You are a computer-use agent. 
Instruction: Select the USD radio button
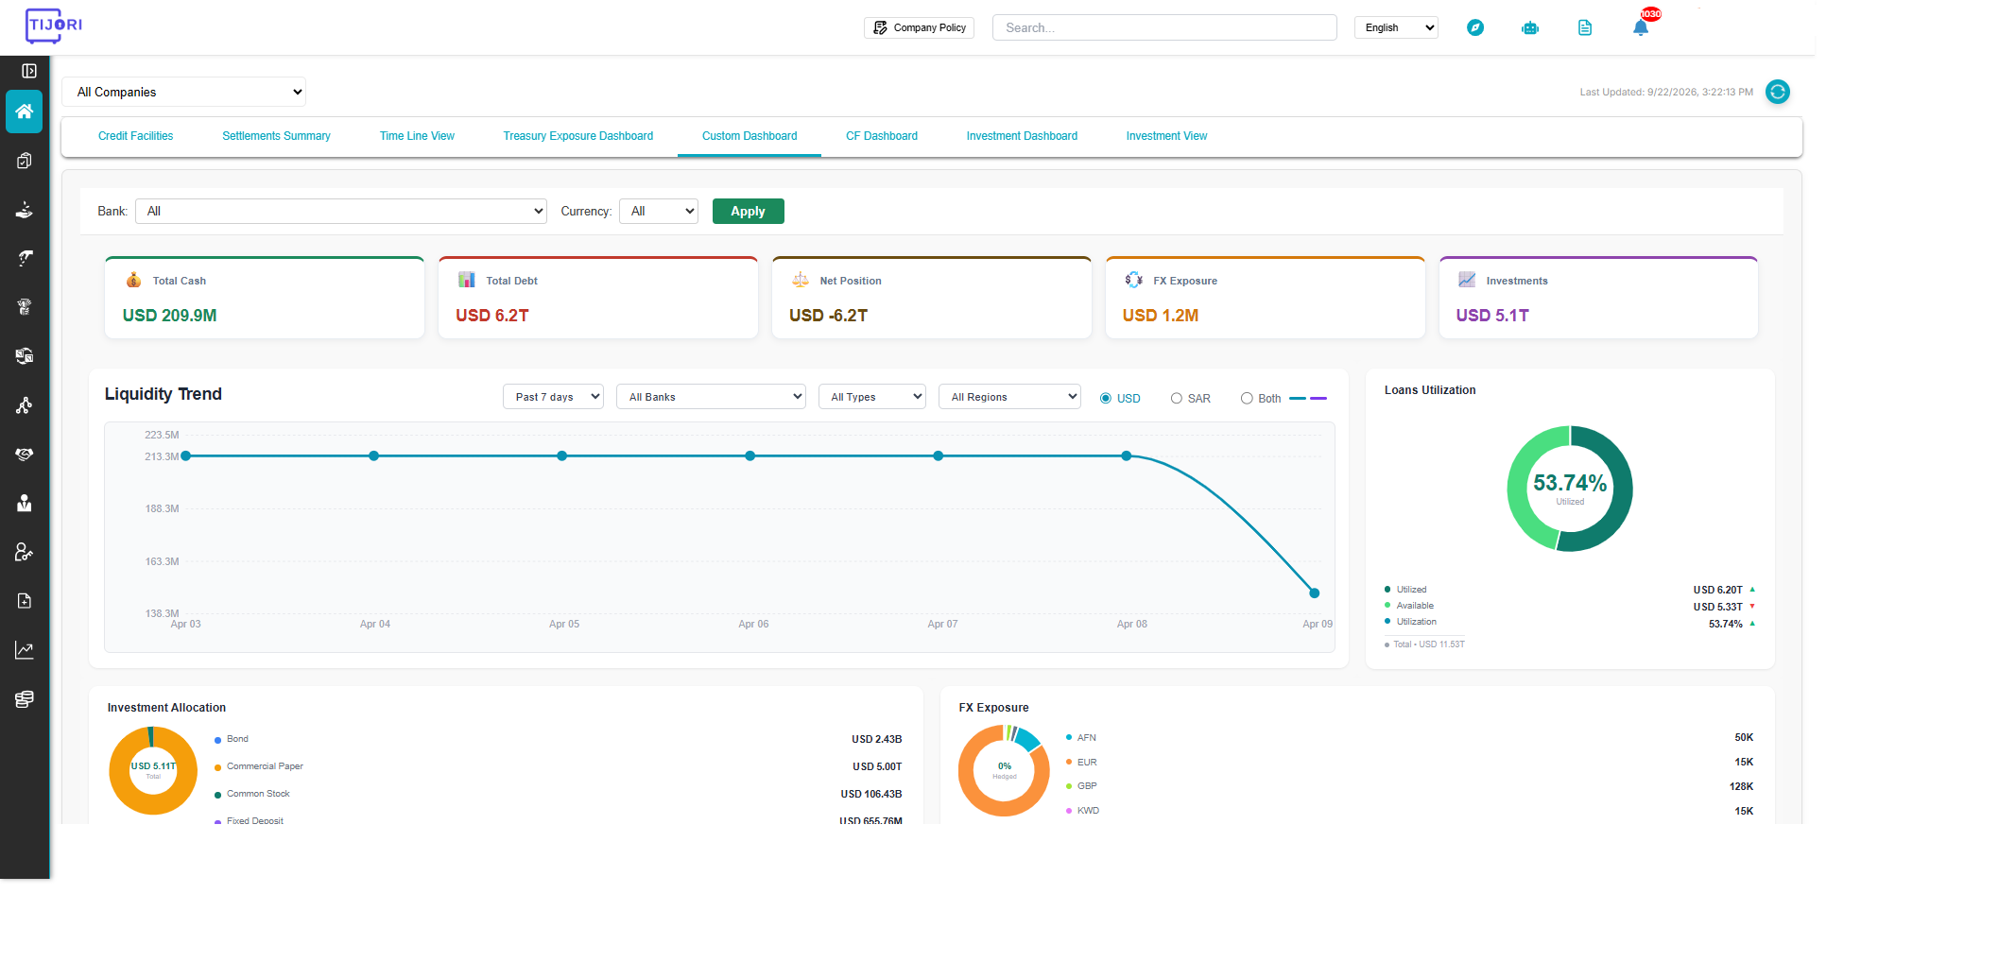pyautogui.click(x=1106, y=399)
